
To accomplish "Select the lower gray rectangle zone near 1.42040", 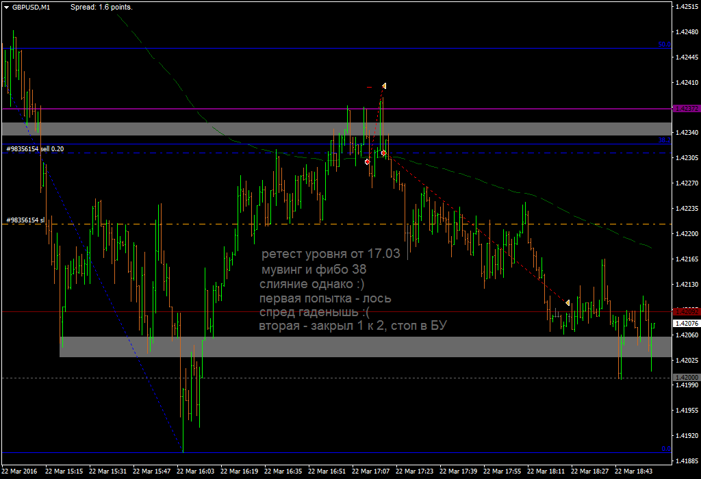I will coord(366,347).
